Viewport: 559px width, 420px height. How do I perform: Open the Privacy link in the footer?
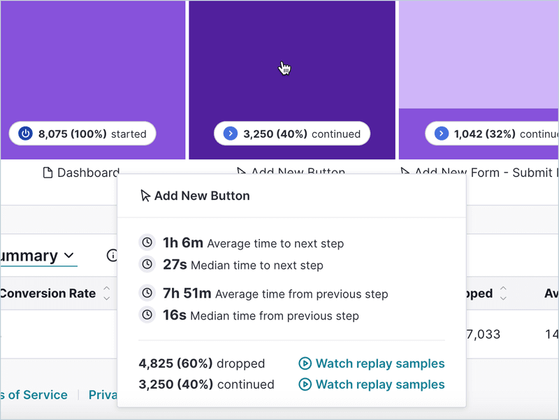point(103,395)
